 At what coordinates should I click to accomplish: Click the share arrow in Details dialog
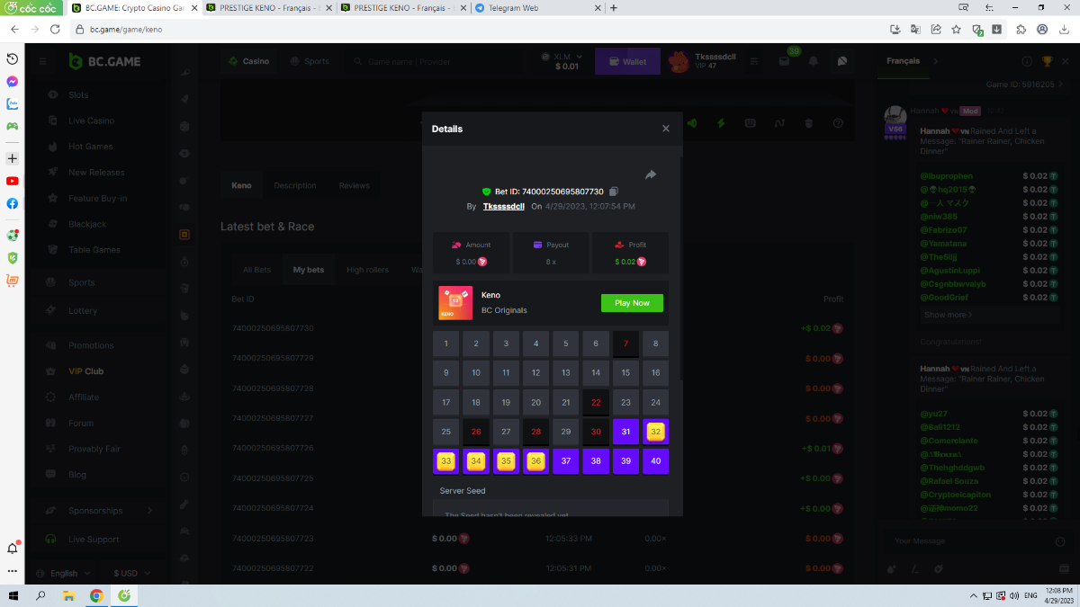(651, 175)
